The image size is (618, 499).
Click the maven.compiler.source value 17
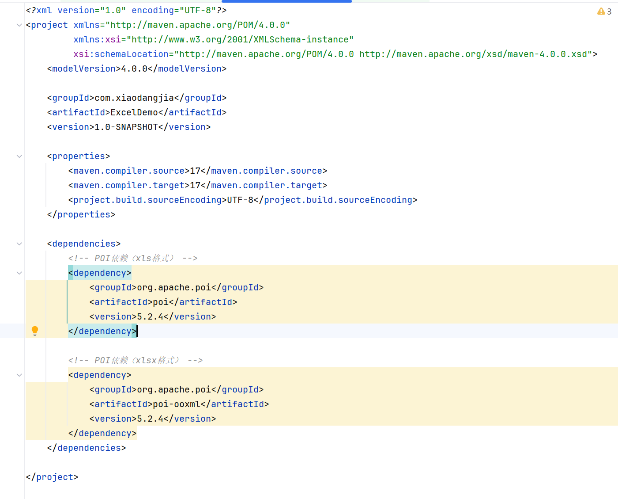coord(195,171)
